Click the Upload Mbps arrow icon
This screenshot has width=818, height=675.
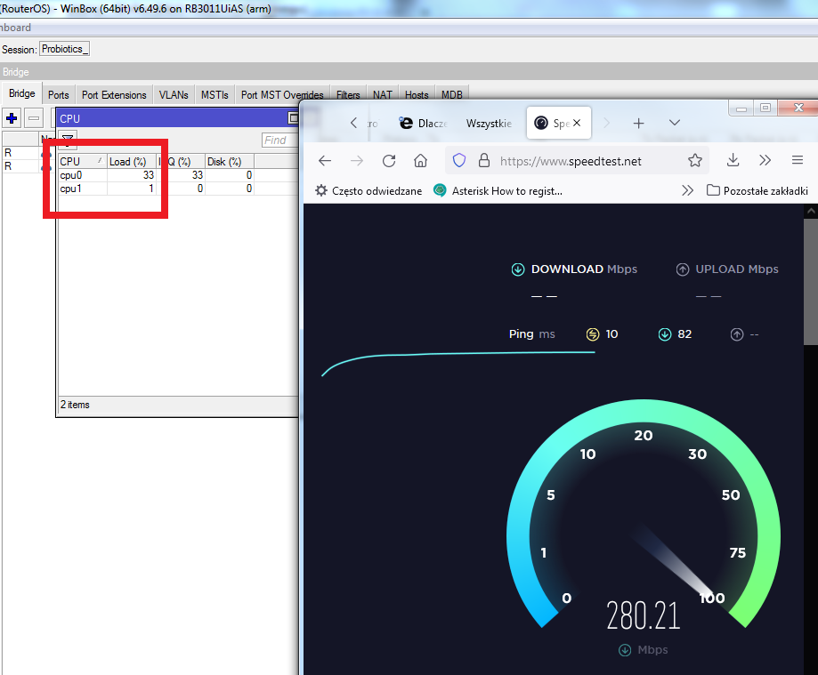683,269
